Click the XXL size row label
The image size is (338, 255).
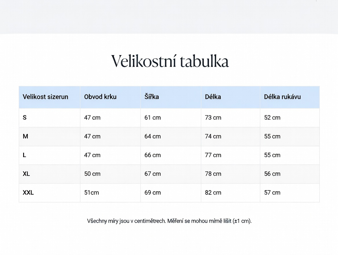tap(28, 192)
